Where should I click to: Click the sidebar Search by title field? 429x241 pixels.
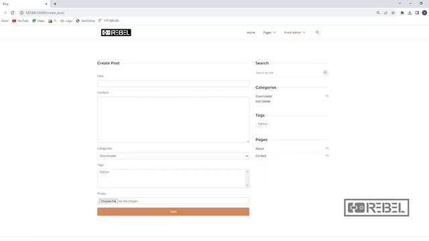click(288, 73)
